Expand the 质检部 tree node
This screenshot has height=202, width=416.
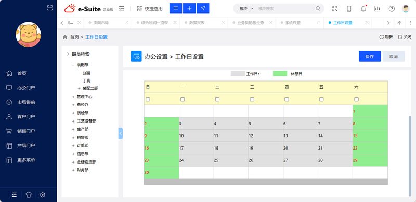tap(73, 113)
